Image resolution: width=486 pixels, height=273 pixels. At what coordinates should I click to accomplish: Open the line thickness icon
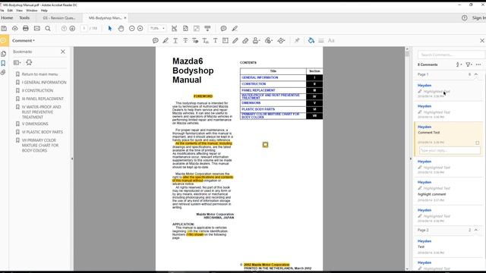click(321, 40)
